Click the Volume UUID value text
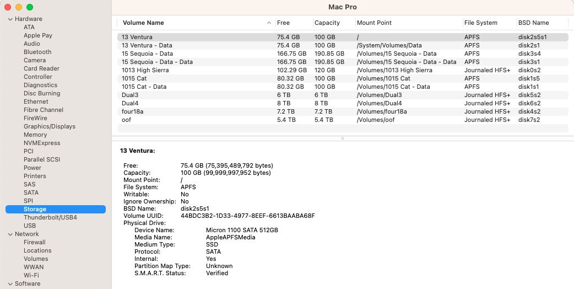Screen dimensions: 574x289 click(x=248, y=216)
